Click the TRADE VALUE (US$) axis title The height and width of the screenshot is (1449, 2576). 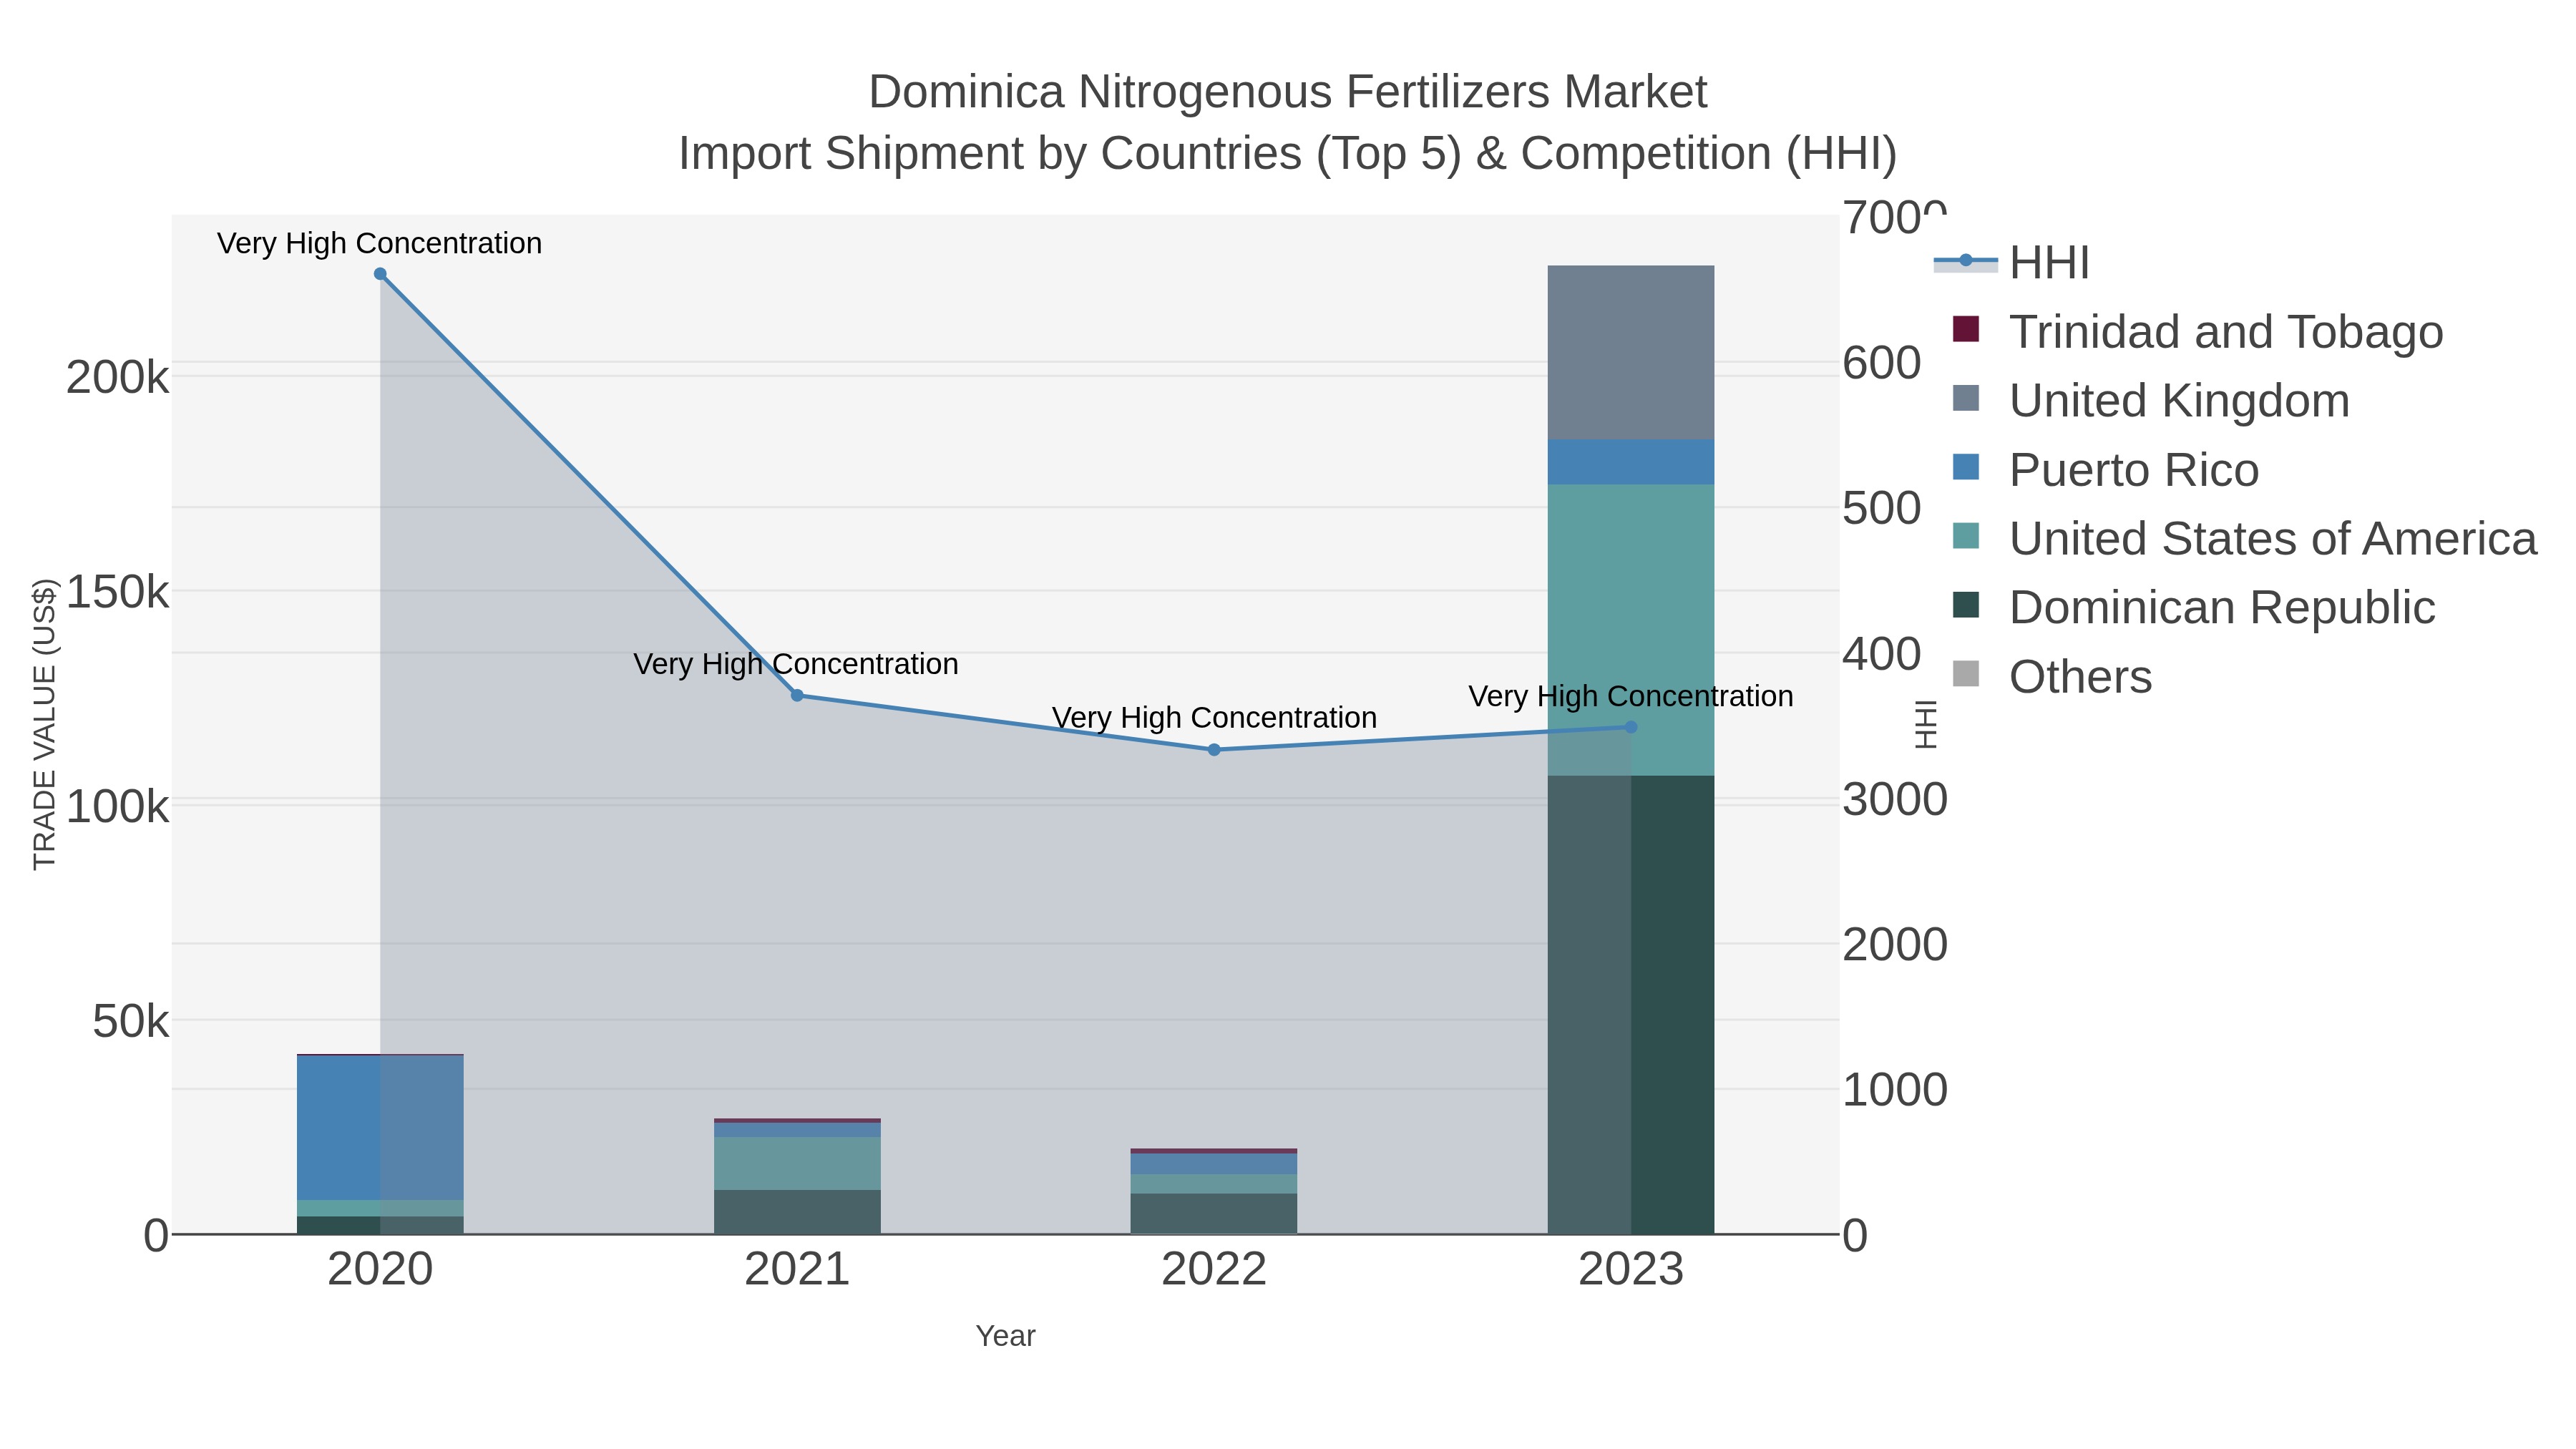tap(45, 724)
